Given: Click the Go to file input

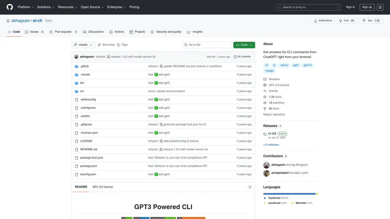Looking at the screenshot, I should 207,45.
